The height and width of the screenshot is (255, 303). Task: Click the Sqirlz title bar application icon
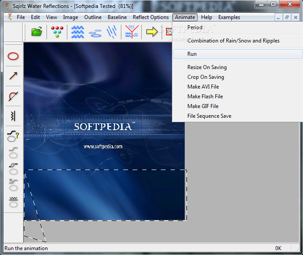tap(7, 6)
